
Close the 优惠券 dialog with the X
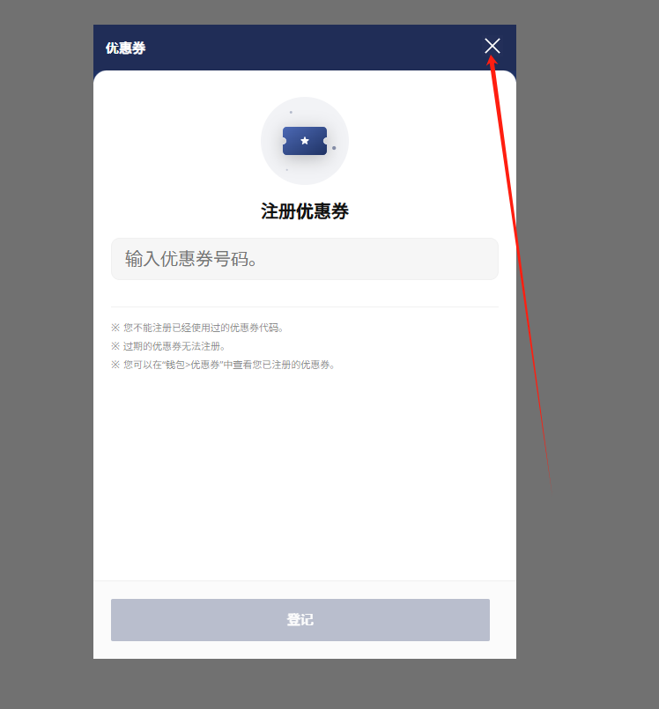click(x=492, y=46)
